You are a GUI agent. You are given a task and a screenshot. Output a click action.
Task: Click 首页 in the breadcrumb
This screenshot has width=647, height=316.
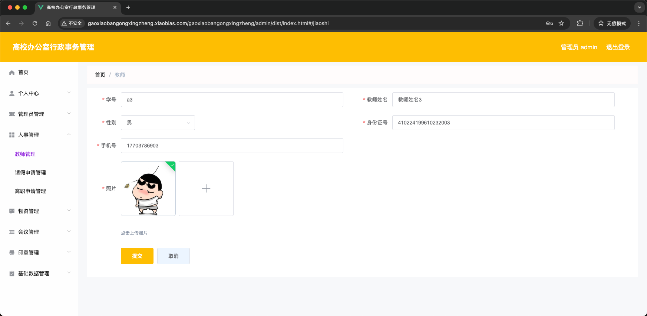tap(100, 75)
